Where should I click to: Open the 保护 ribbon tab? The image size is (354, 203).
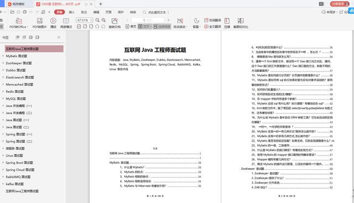coord(121,12)
